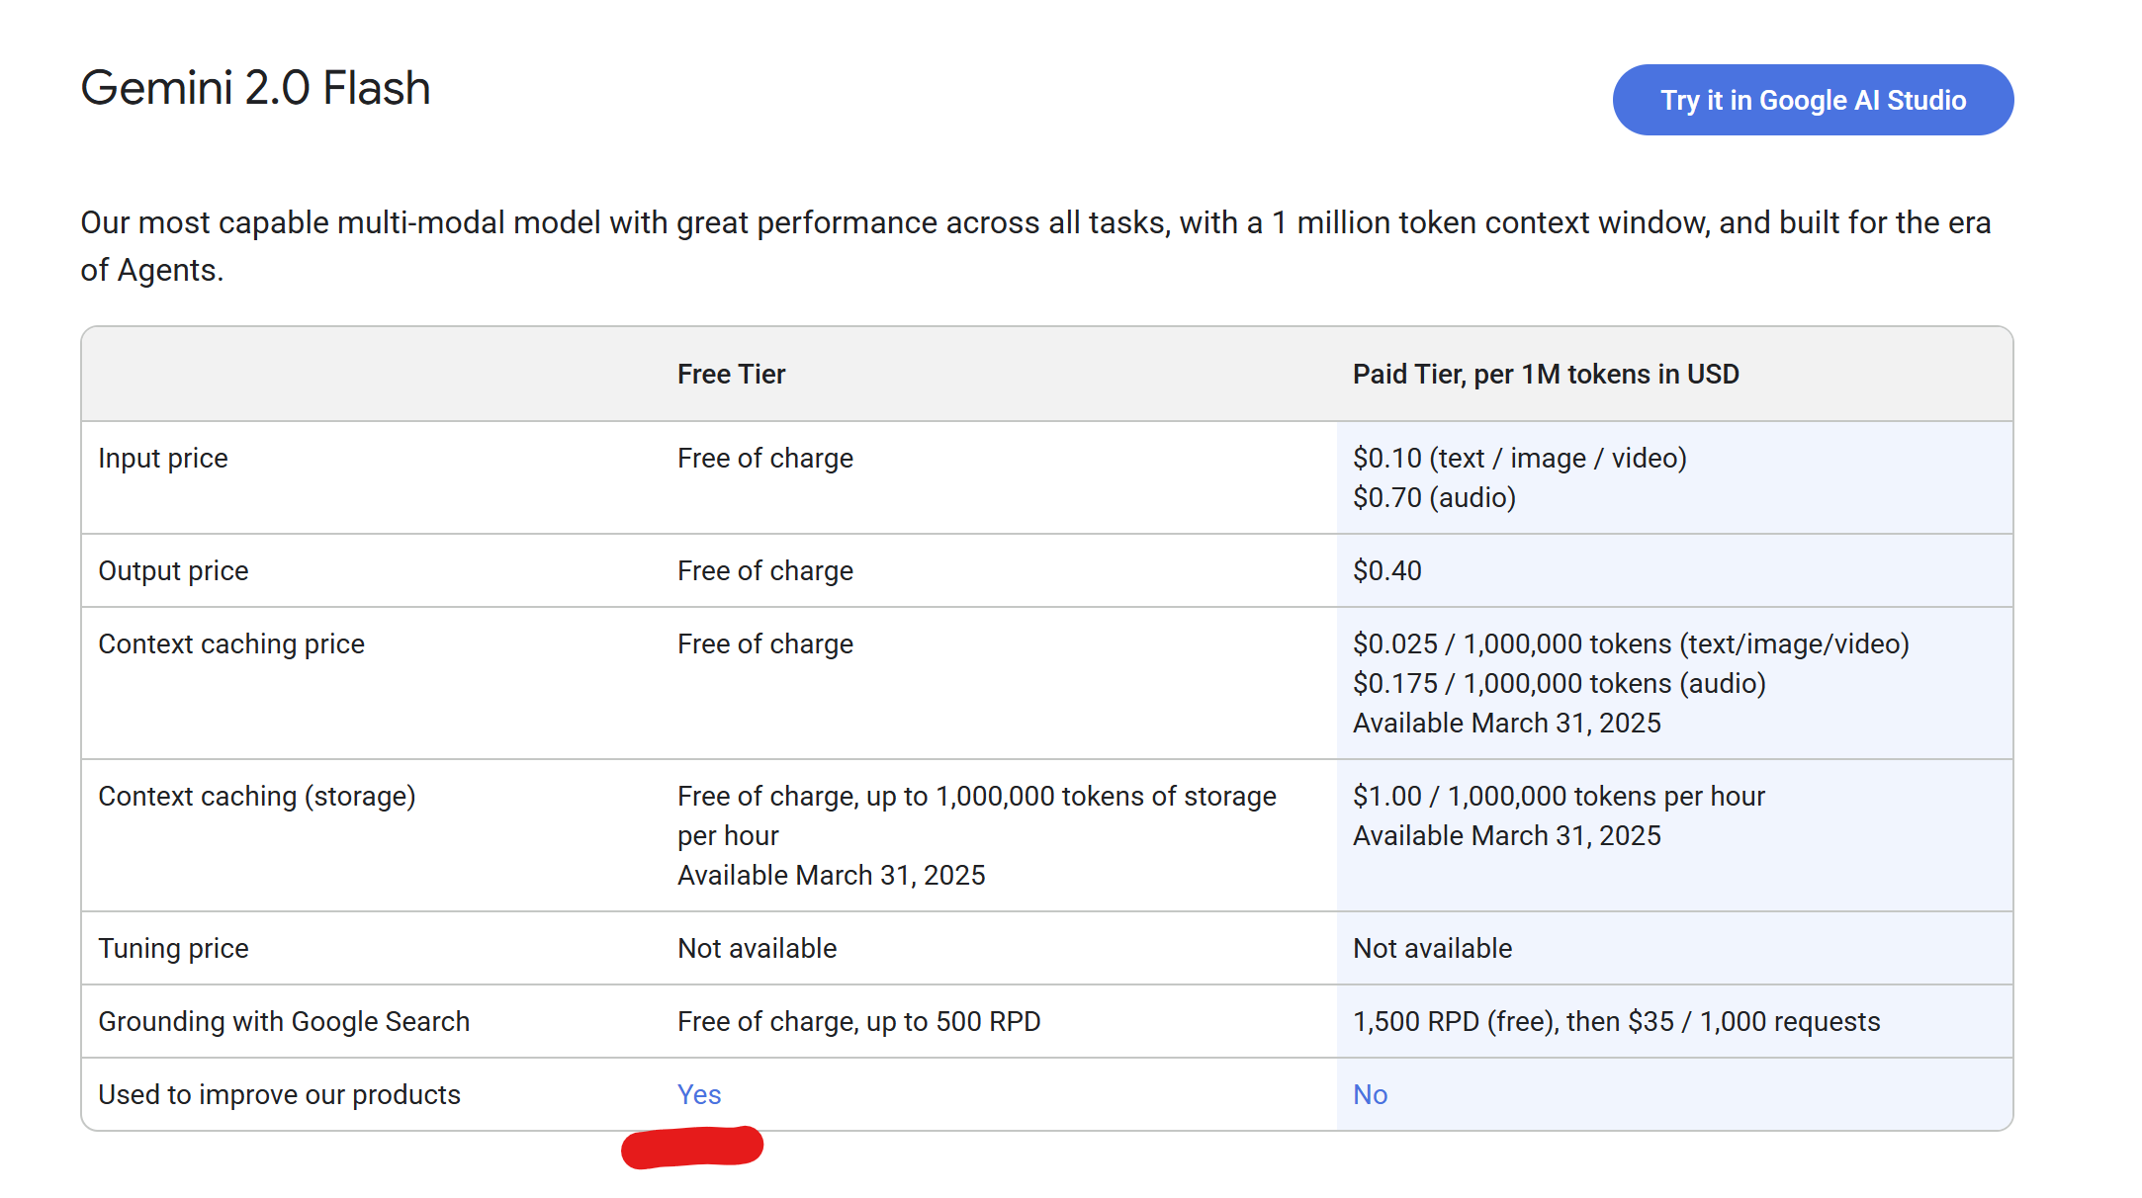Select the Tuning price row label
Viewport: 2142px width, 1198px height.
[x=173, y=948]
